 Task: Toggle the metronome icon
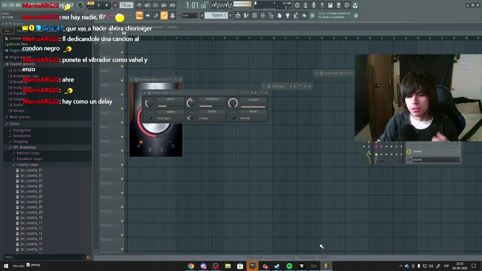click(x=139, y=5)
